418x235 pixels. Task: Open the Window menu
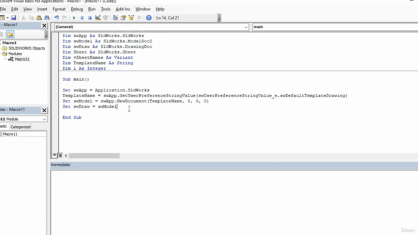[x=143, y=9]
